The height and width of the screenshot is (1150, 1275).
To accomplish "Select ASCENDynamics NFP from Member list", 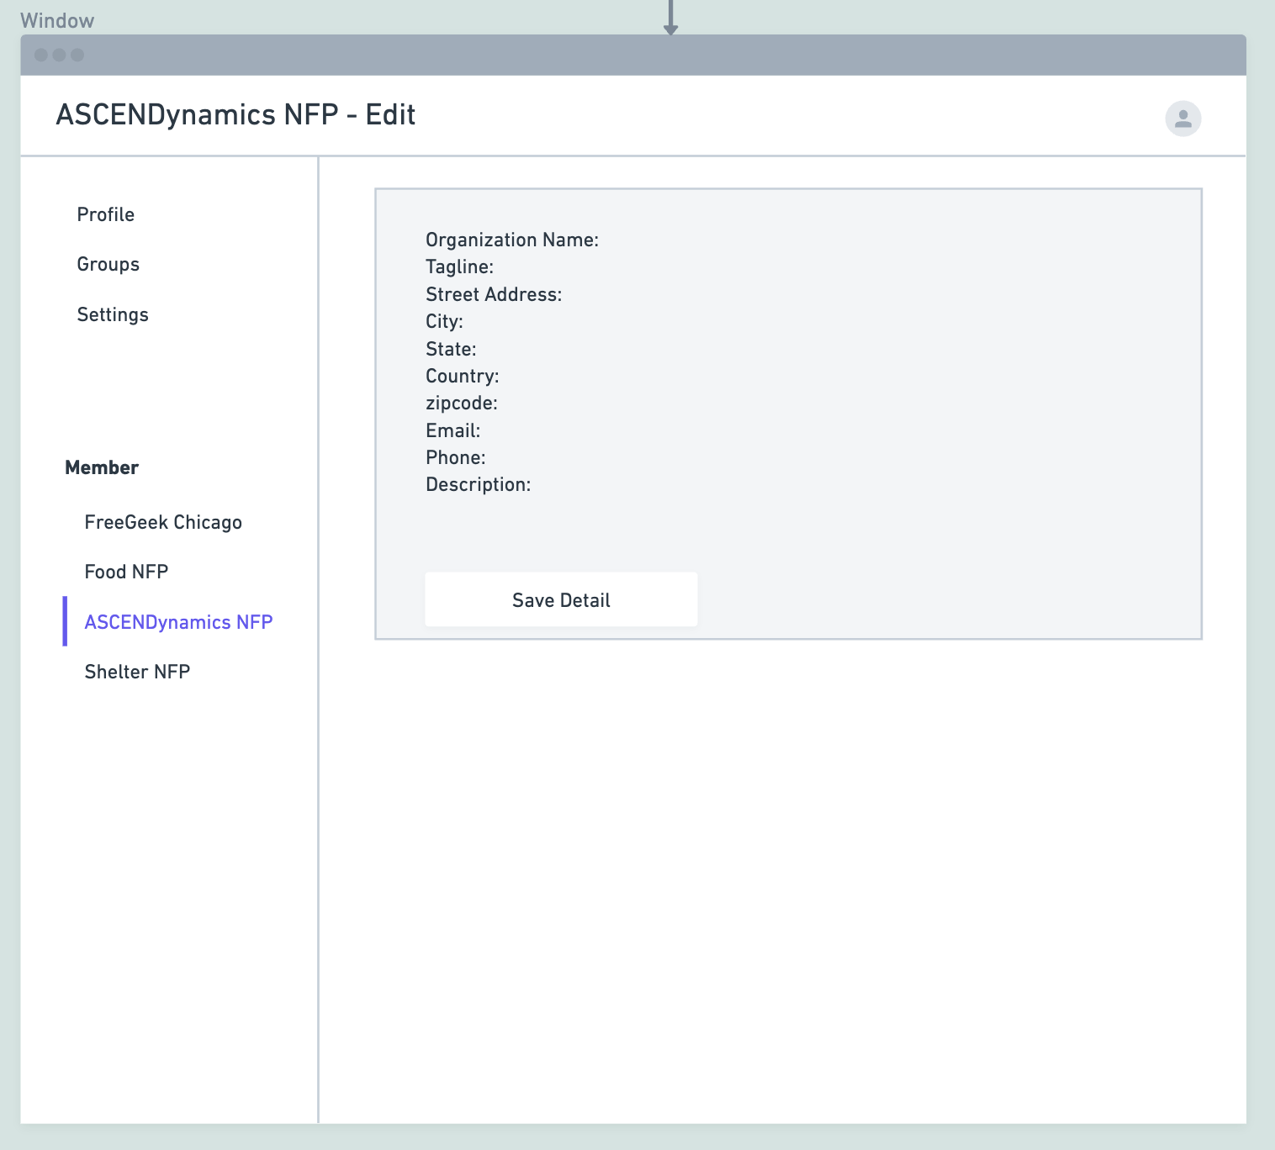I will point(178,621).
